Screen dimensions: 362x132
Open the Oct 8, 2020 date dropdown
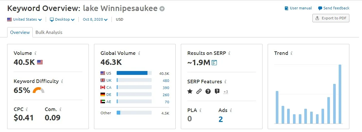(95, 19)
